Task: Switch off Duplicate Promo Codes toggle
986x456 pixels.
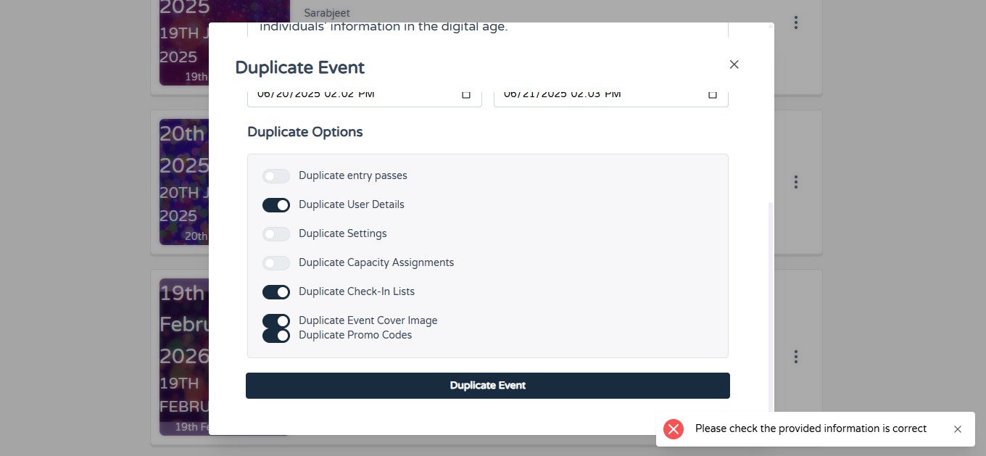Action: 276,336
